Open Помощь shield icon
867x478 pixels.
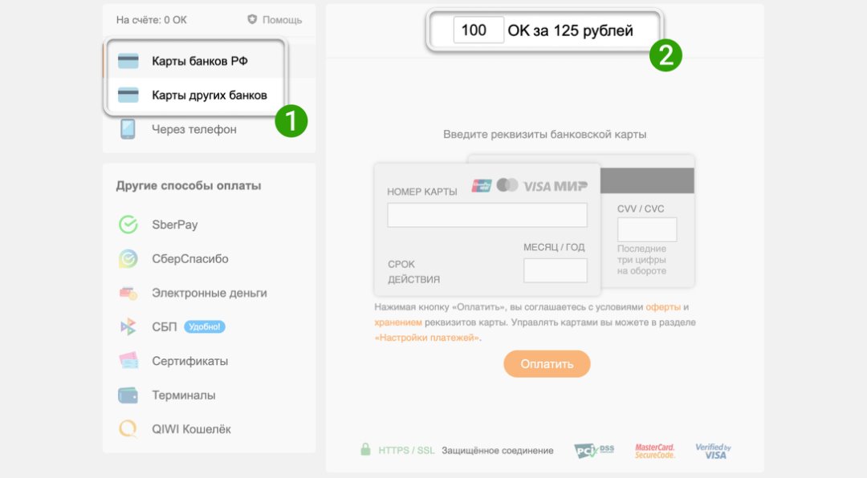(x=252, y=19)
